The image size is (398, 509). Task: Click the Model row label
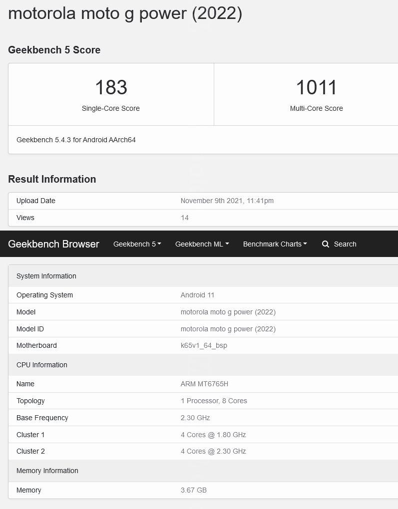[26, 312]
